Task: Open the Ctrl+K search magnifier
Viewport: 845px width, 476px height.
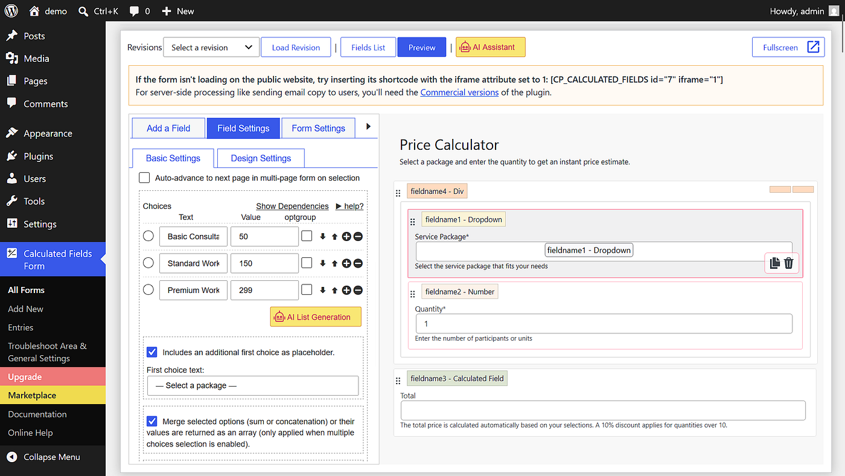Action: click(x=83, y=11)
